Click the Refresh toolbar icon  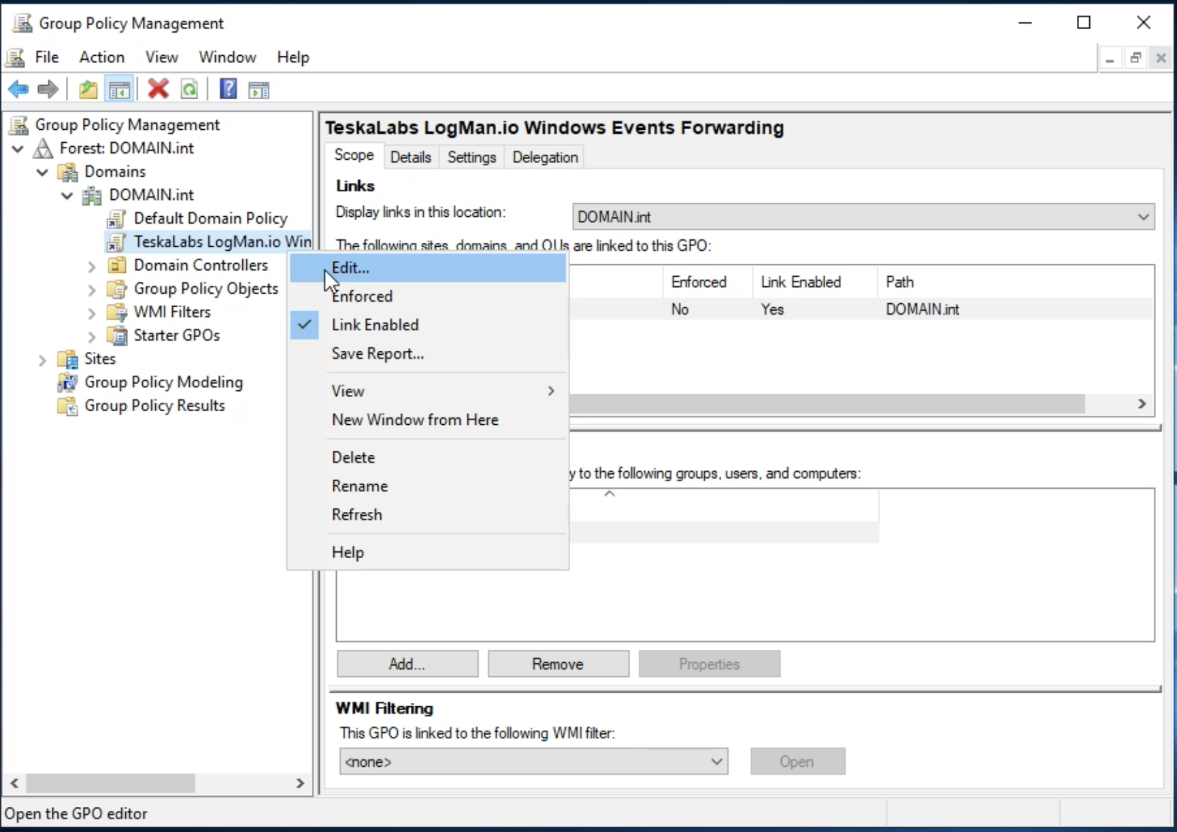(x=190, y=89)
